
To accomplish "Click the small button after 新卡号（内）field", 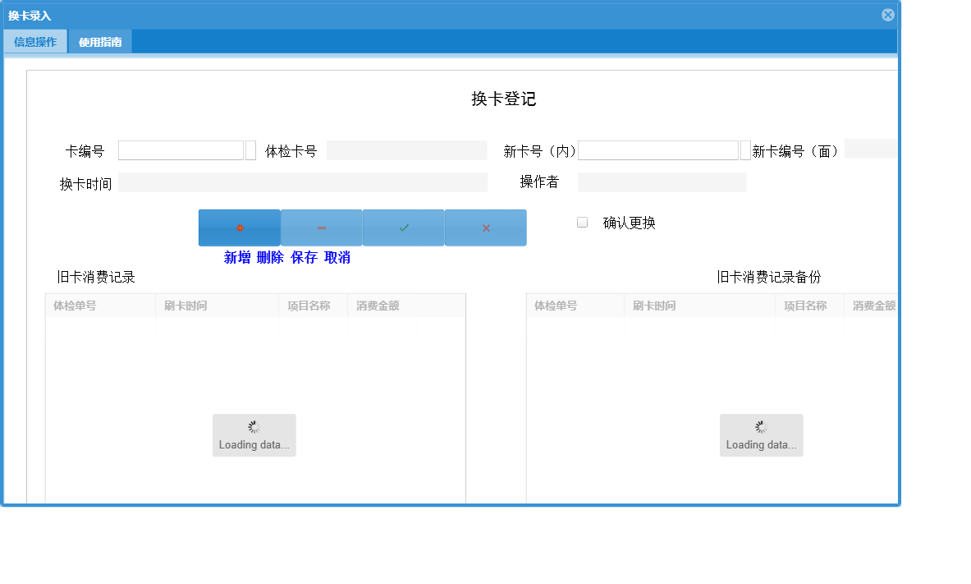I will 744,149.
